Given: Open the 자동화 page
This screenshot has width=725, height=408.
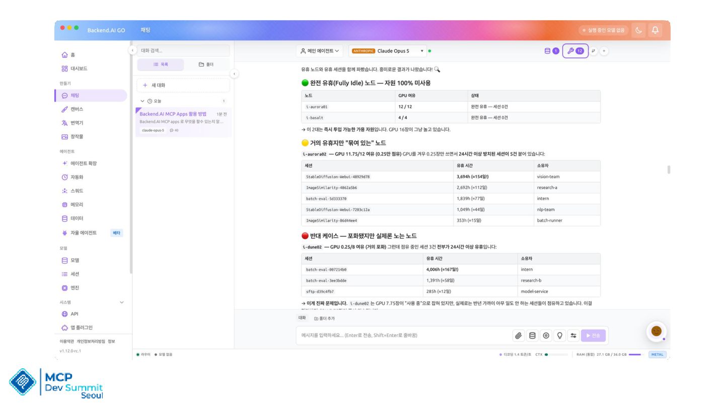Looking at the screenshot, I should [x=91, y=177].
